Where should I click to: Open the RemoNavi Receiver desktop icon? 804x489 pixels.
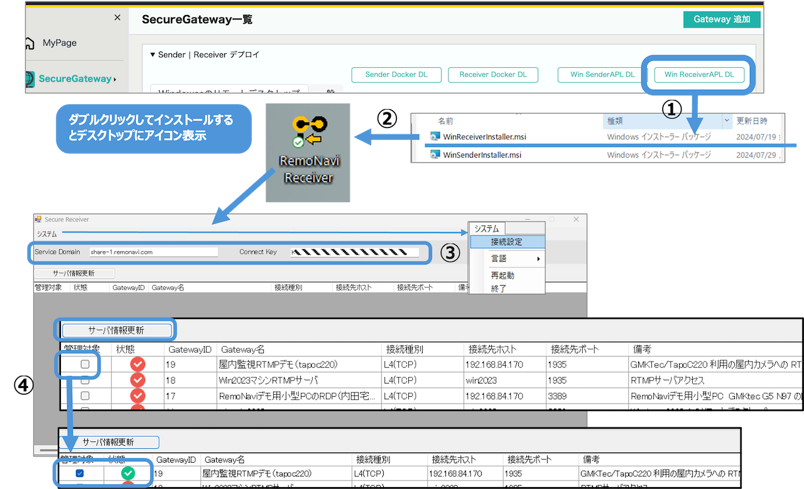(x=308, y=152)
